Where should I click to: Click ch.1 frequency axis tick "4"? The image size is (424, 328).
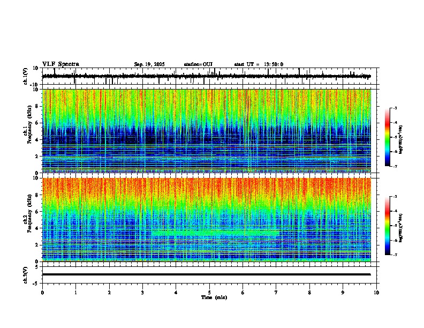click(37, 140)
